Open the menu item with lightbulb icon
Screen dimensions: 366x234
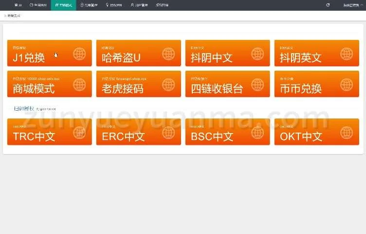pos(113,5)
